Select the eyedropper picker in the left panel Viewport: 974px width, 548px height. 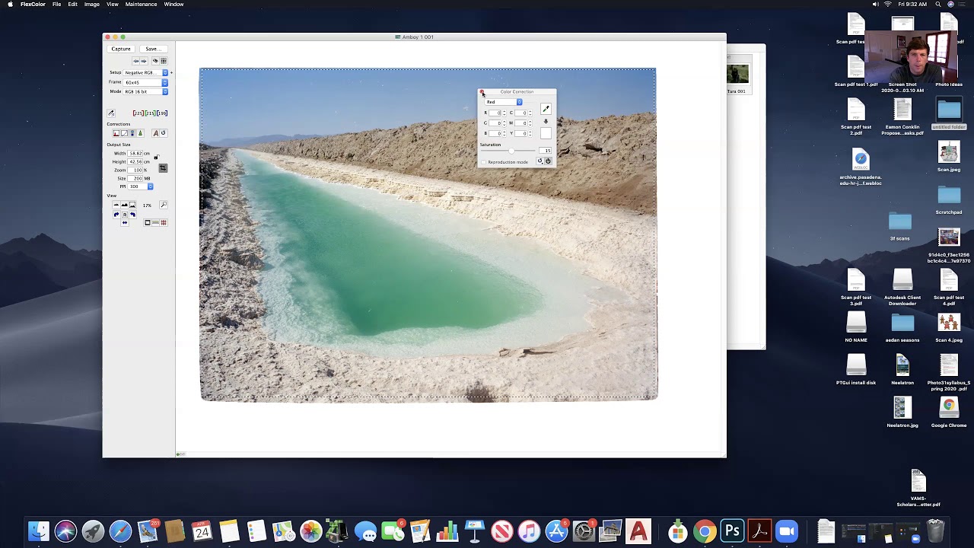coord(111,113)
